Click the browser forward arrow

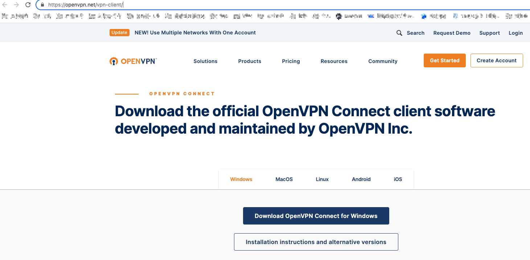(16, 5)
